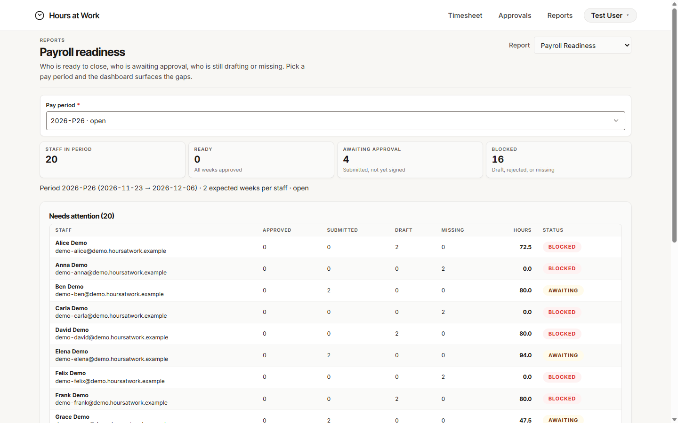Screen dimensions: 678x423
Task: Go to the Approvals nav item
Action: point(515,16)
